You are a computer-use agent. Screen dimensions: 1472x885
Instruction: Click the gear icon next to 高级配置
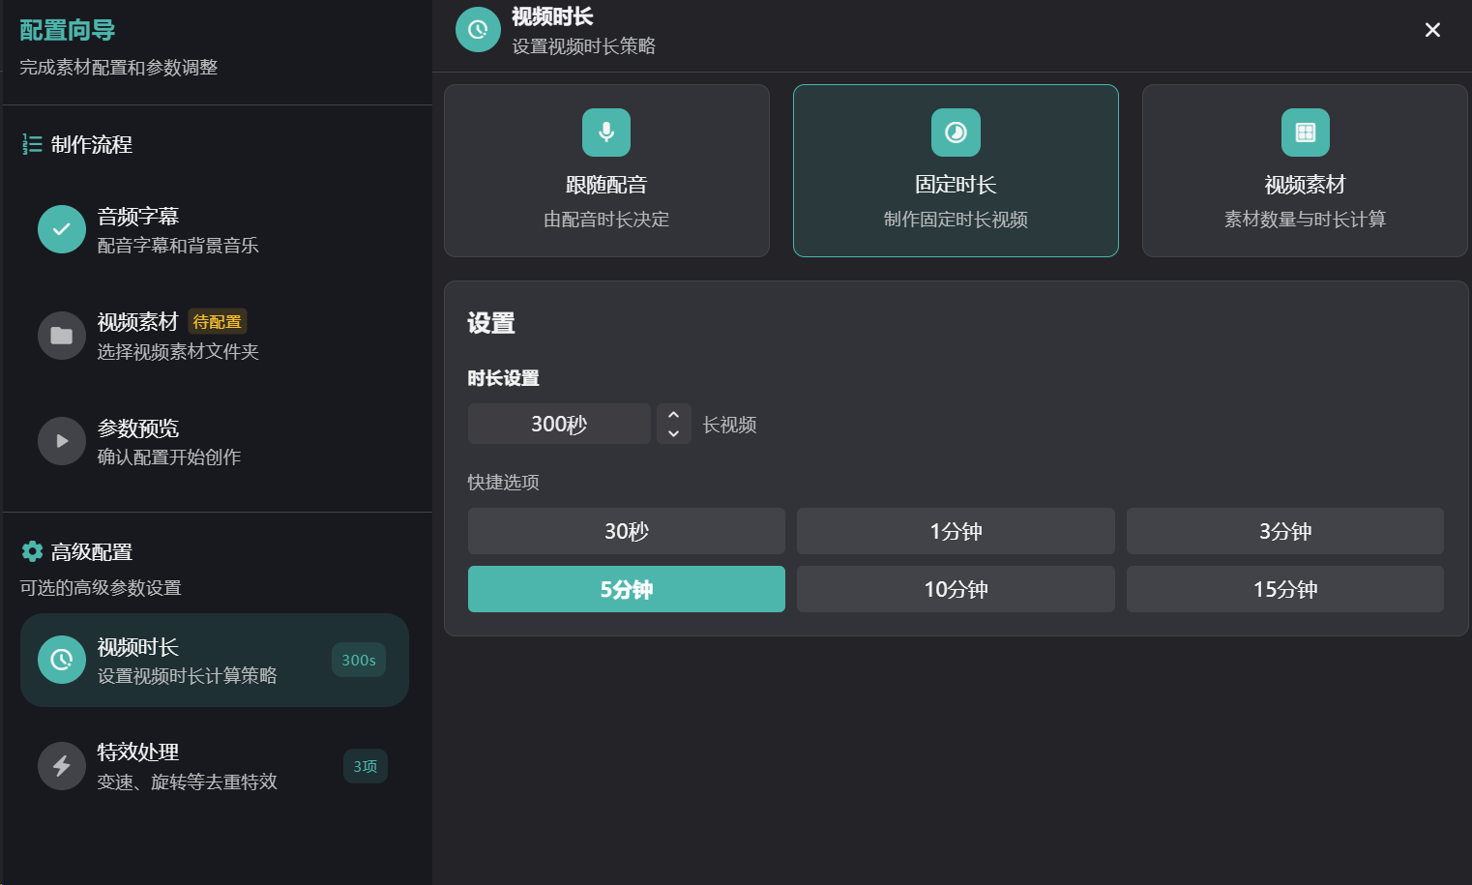tap(32, 551)
